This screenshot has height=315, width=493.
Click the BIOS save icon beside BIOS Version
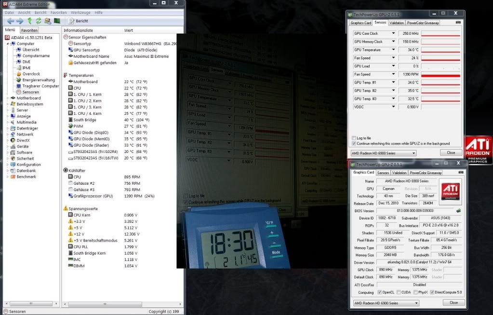click(458, 210)
